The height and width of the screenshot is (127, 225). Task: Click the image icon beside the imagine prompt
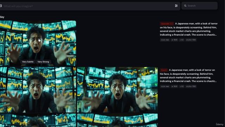(1, 6)
